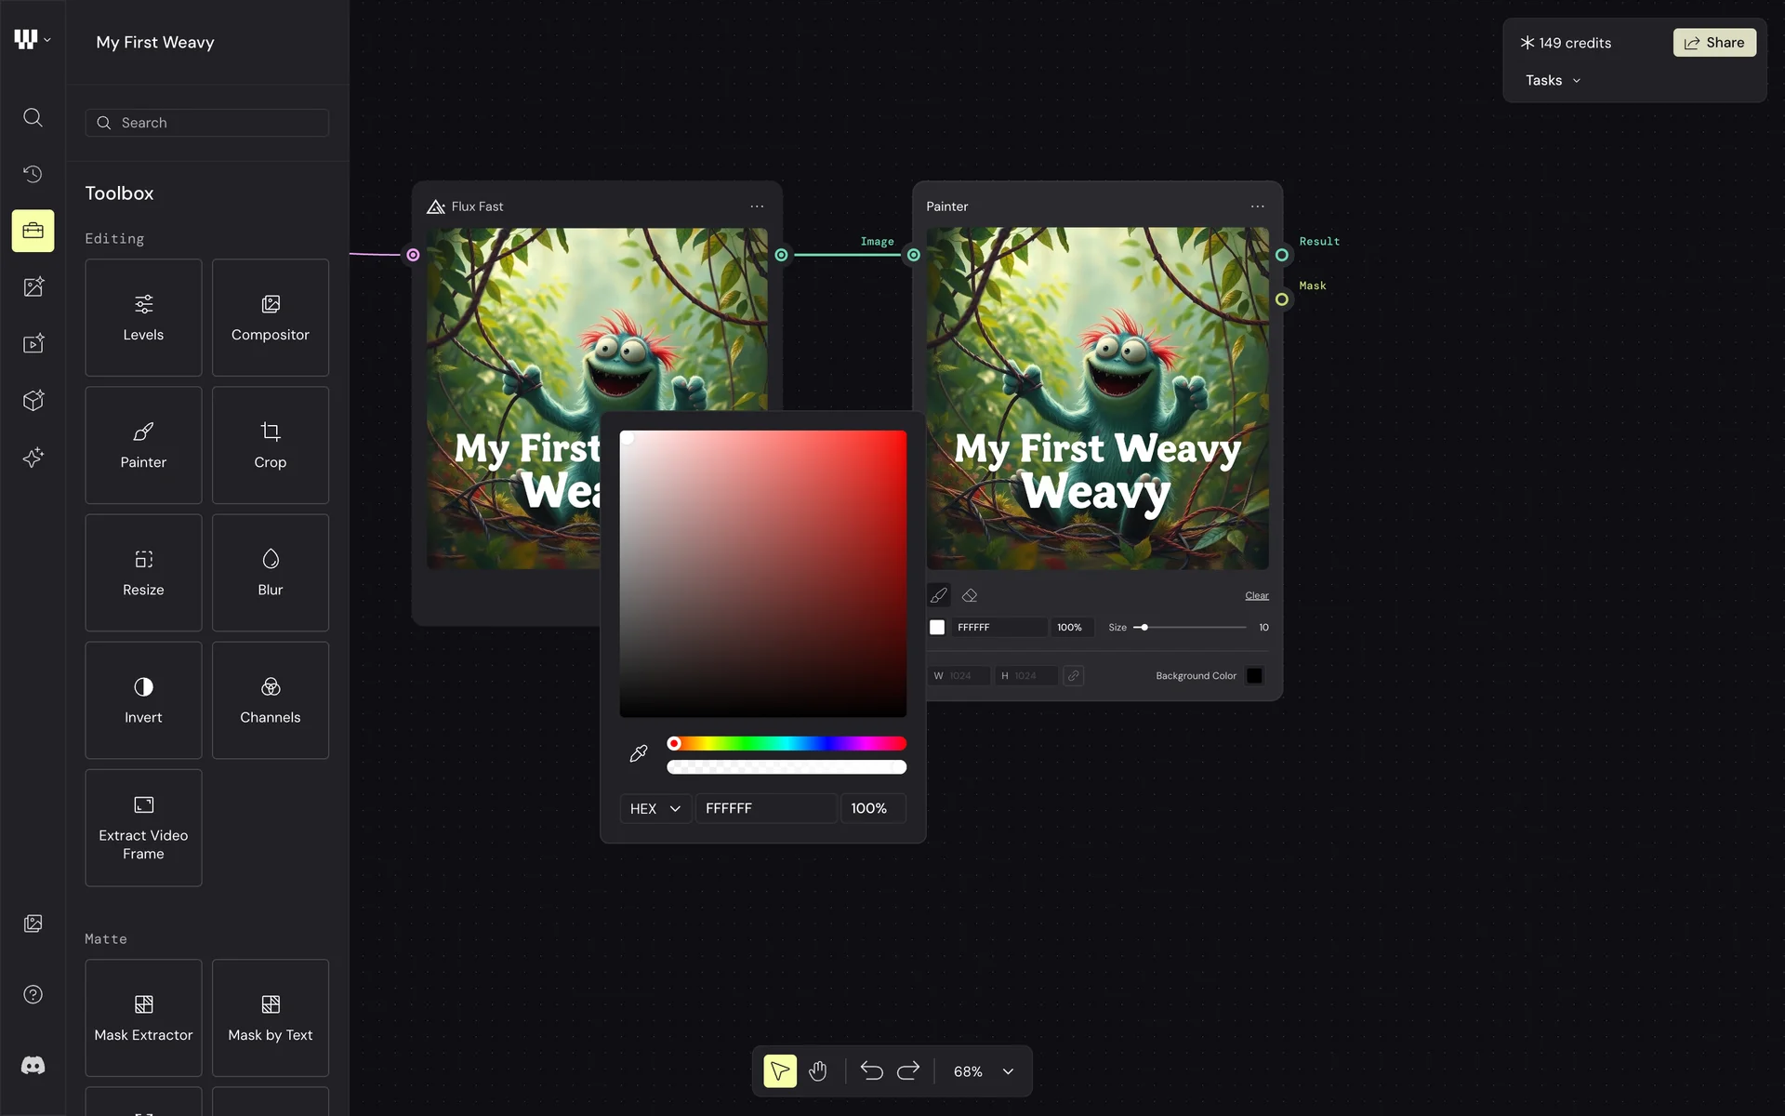Click the Share button

[x=1714, y=43]
